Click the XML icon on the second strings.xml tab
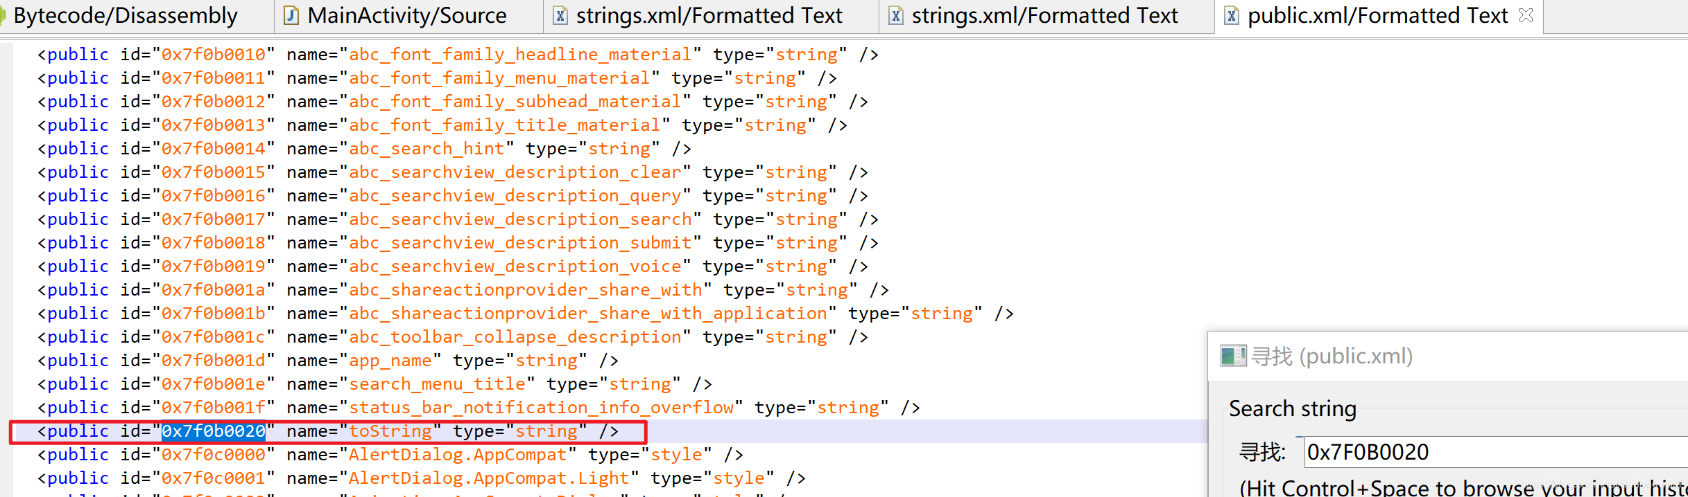This screenshot has width=1688, height=497. tap(896, 15)
